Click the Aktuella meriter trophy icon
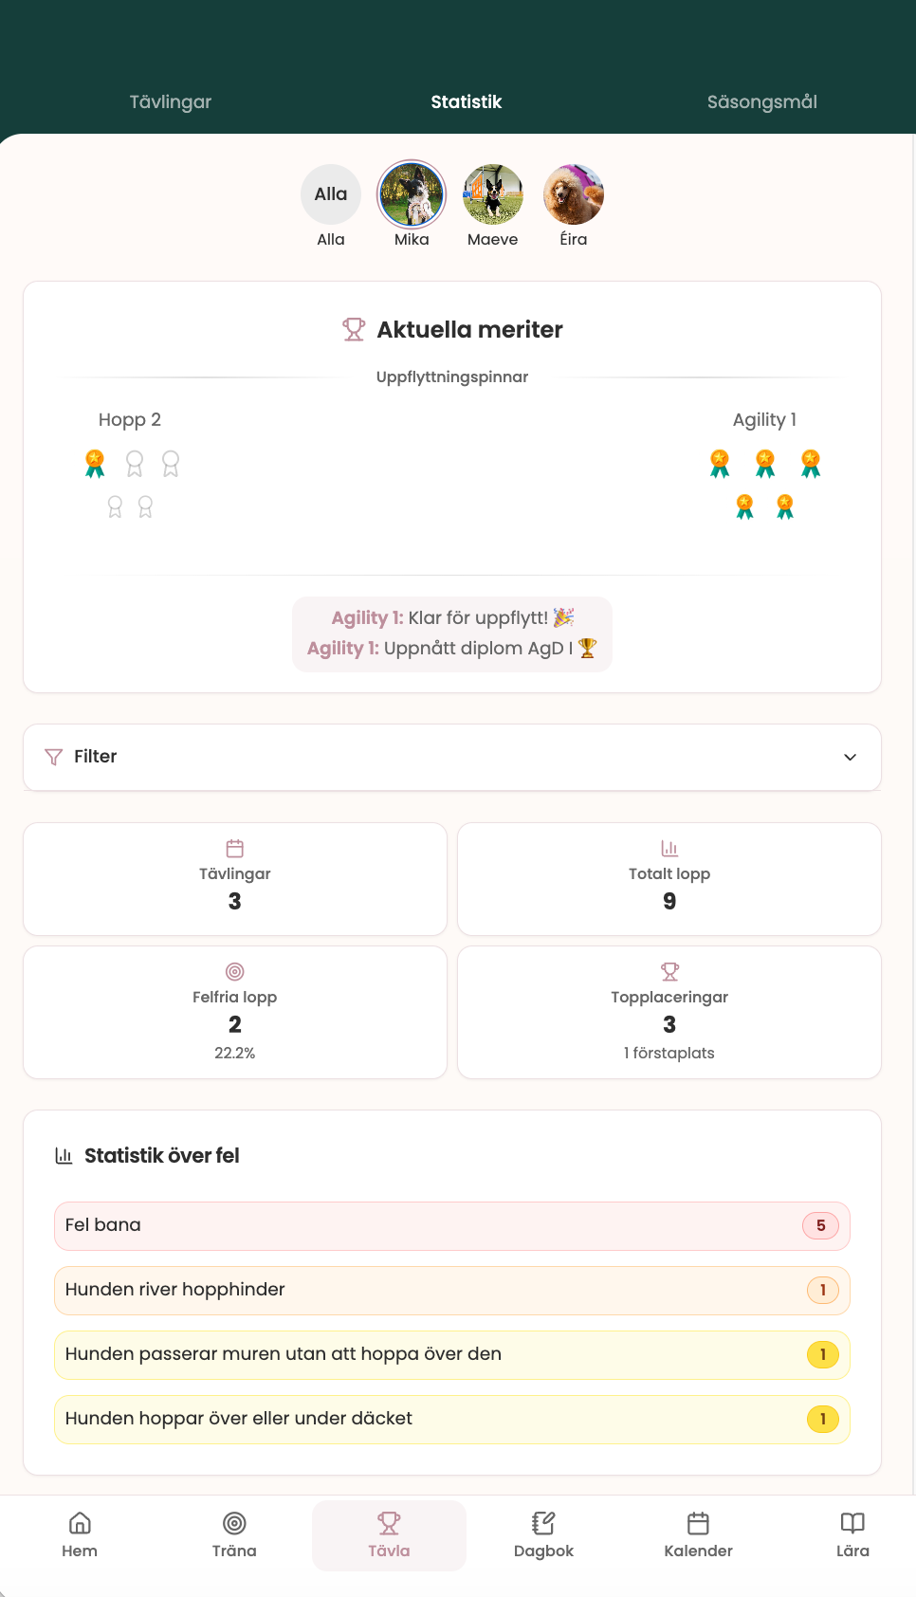 354,329
